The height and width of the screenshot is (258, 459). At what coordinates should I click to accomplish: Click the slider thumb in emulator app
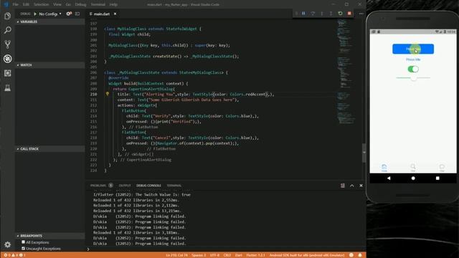(x=413, y=78)
